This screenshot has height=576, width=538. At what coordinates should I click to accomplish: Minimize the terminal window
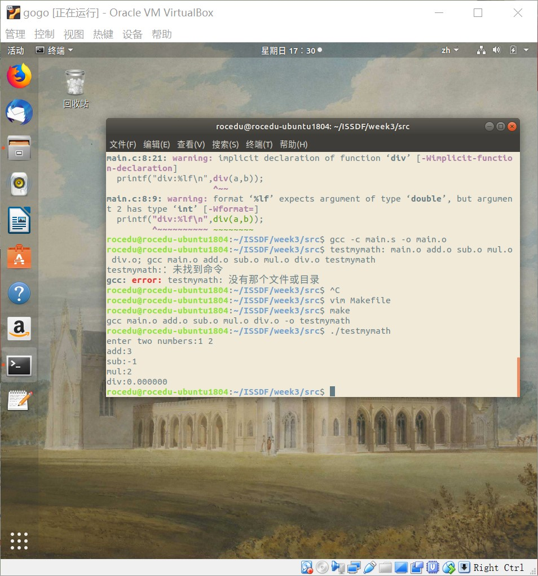(490, 126)
